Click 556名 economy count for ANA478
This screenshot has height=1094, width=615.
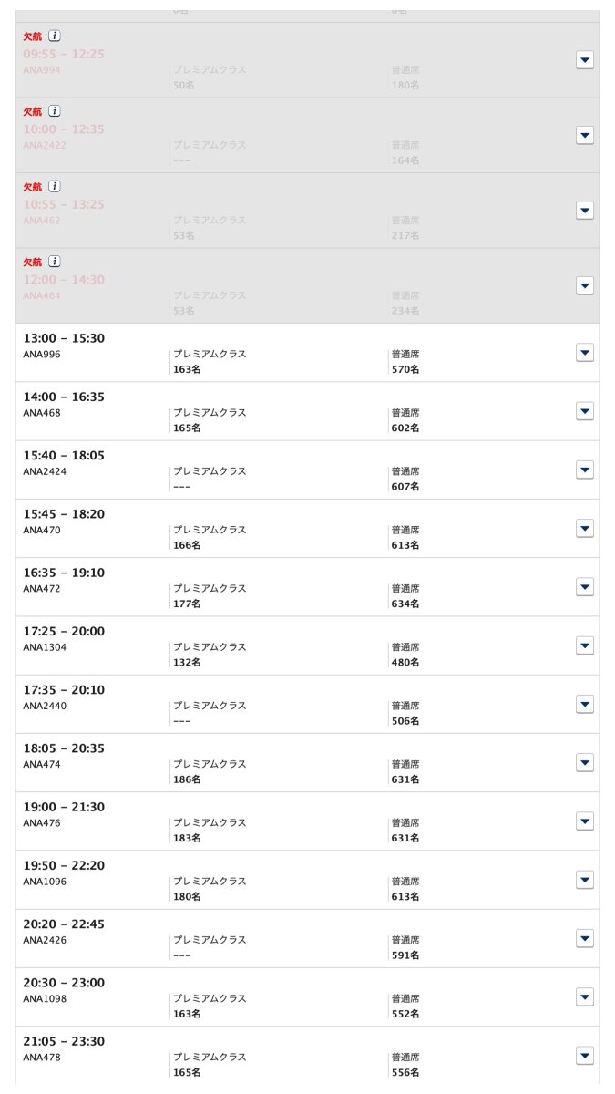(x=405, y=1072)
